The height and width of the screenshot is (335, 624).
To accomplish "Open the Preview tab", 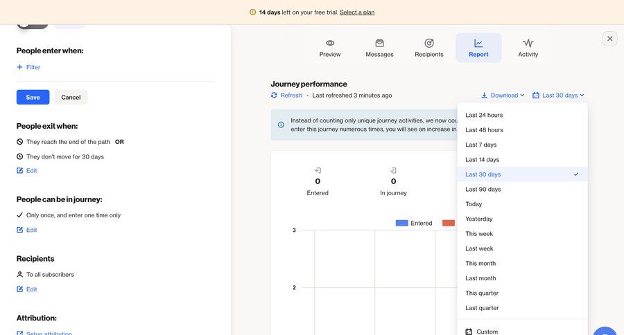I will [330, 48].
